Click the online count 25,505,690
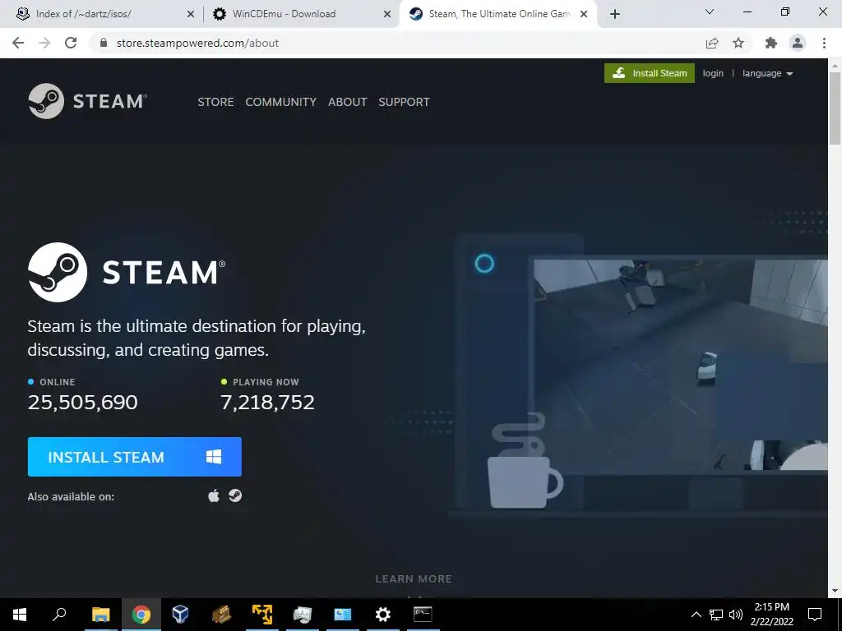842x631 pixels. point(83,403)
